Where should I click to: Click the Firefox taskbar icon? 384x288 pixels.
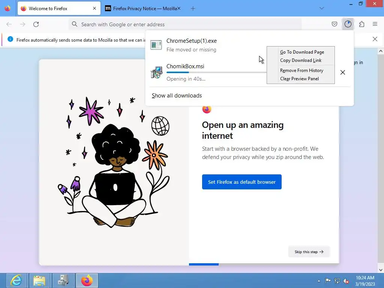tap(87, 280)
